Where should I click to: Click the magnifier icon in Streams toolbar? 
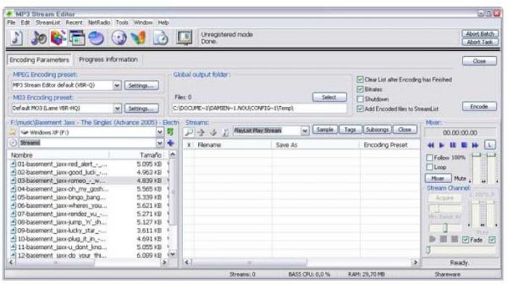click(189, 132)
